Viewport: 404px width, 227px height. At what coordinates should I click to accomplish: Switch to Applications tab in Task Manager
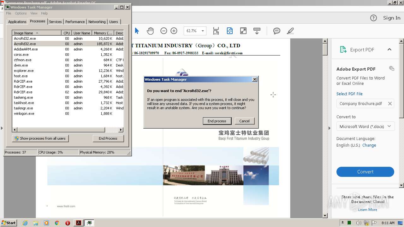point(17,22)
